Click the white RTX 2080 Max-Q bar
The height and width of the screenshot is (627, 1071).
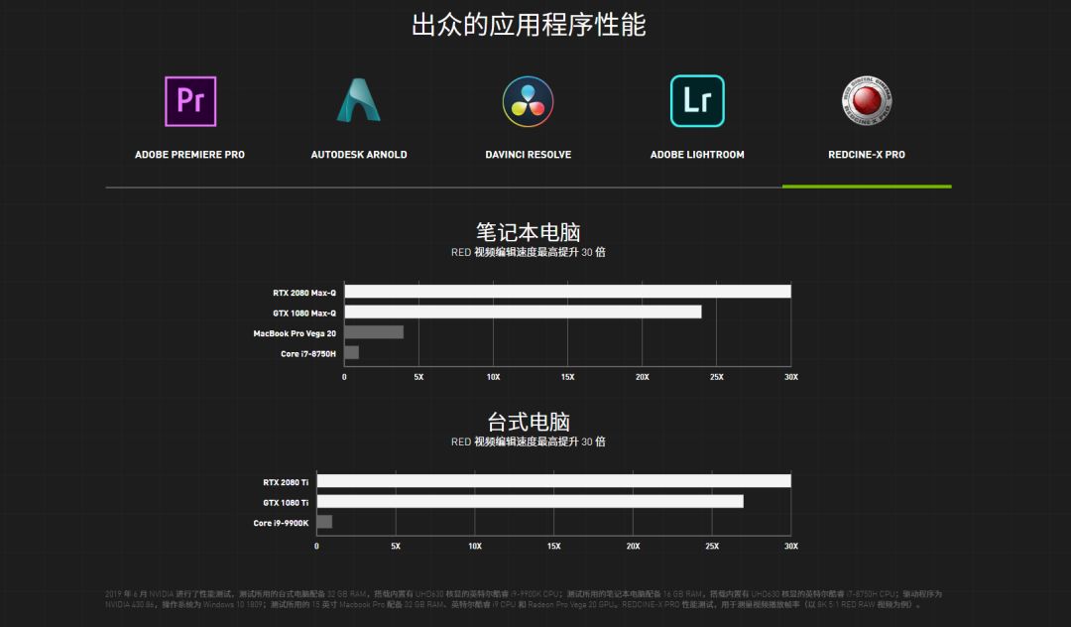(x=567, y=293)
